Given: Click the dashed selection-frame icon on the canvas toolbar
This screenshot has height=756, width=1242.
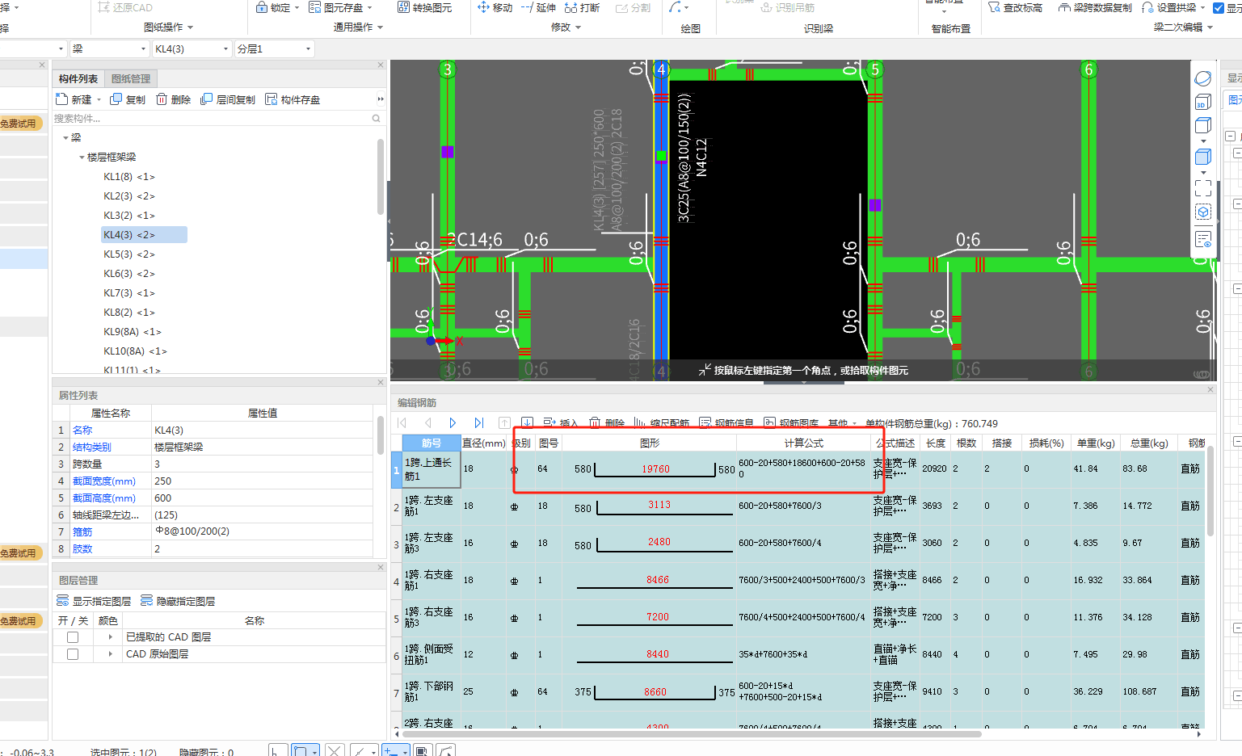Looking at the screenshot, I should [x=1202, y=187].
